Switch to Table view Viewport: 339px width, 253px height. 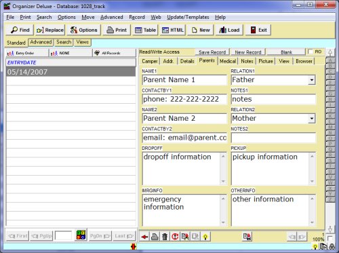tap(145, 30)
